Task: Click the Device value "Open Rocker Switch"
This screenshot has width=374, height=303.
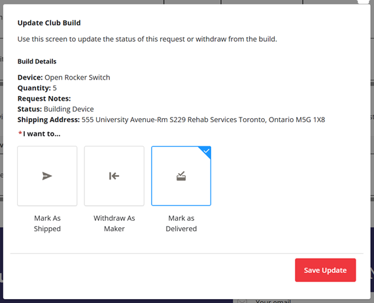Action: click(77, 78)
